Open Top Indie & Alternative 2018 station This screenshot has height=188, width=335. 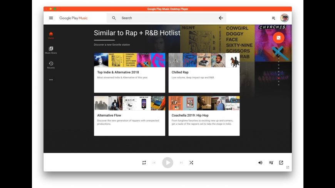pyautogui.click(x=129, y=73)
